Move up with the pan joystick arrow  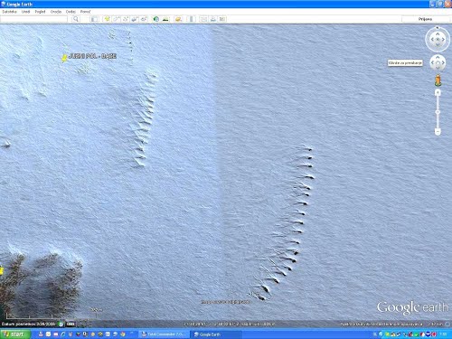click(x=438, y=57)
